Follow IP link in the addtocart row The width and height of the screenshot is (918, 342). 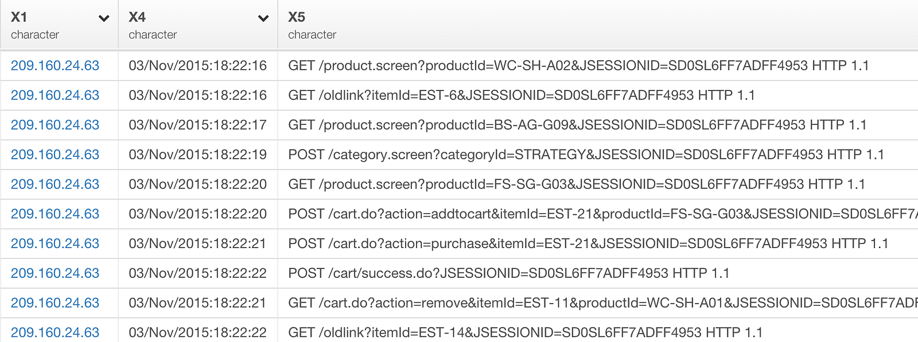point(55,214)
